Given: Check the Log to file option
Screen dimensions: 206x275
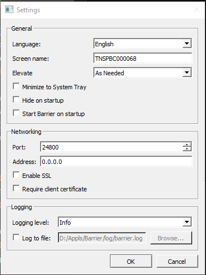Looking at the screenshot, I should pos(16,238).
